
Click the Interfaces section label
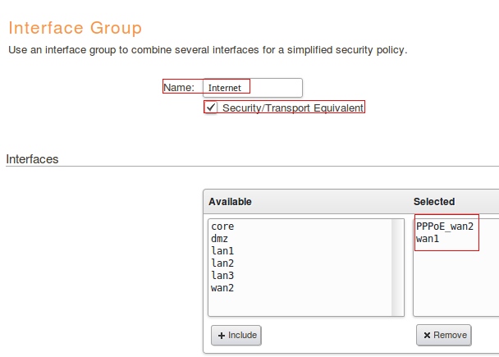click(x=32, y=158)
